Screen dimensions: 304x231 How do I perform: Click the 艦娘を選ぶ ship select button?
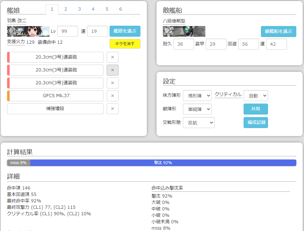pos(125,31)
